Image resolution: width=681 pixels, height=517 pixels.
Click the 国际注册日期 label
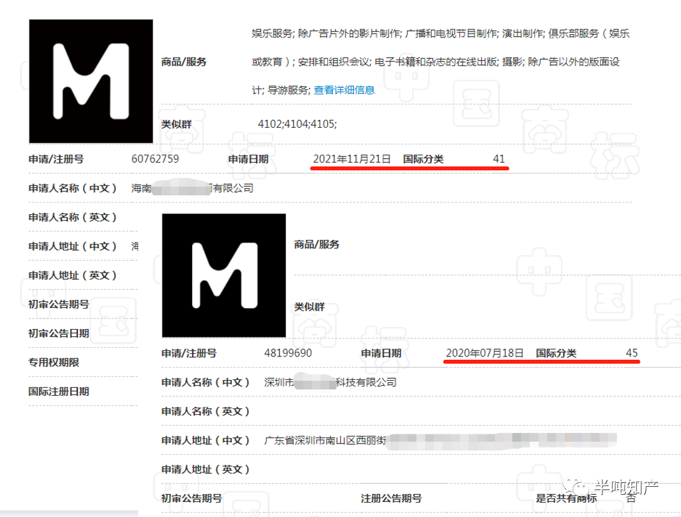[58, 392]
